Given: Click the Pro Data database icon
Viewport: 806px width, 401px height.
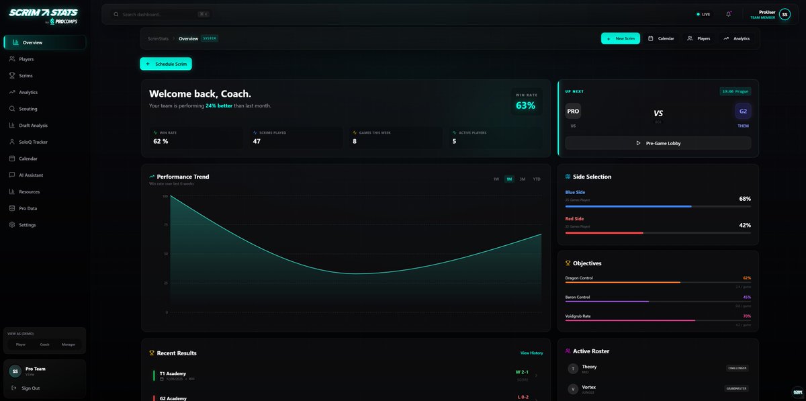Looking at the screenshot, I should click(12, 208).
